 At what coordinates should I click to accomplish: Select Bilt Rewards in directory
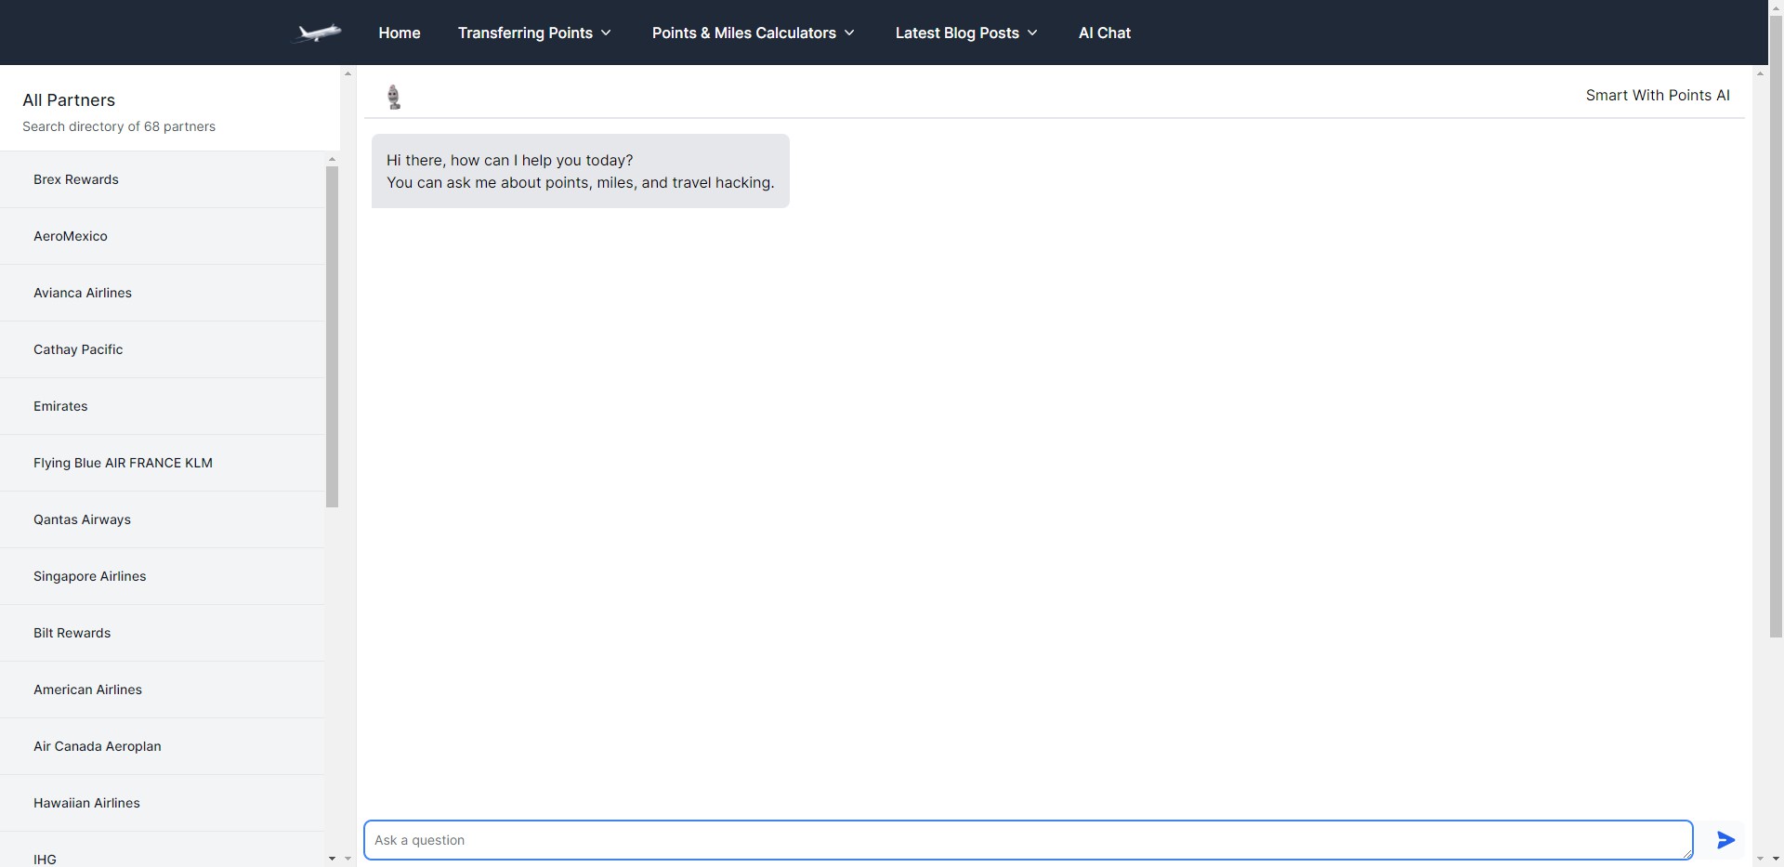(x=72, y=633)
